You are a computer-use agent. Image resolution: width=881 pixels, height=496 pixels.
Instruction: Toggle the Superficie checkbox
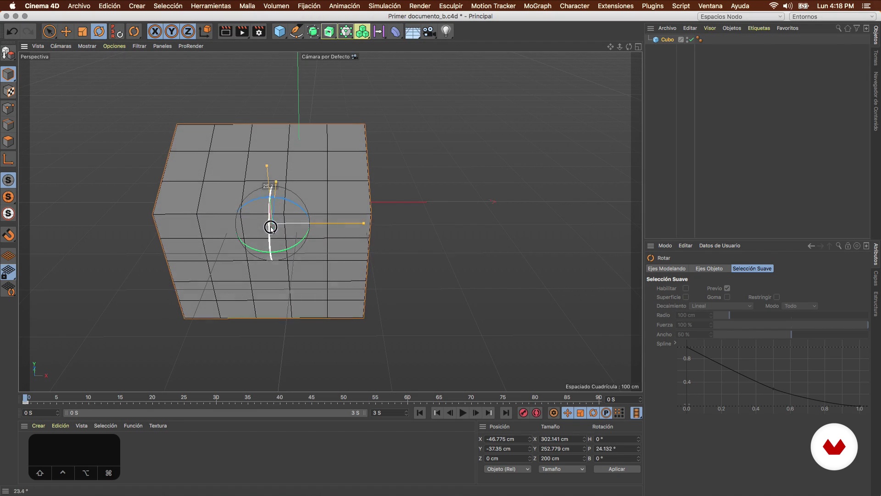686,297
